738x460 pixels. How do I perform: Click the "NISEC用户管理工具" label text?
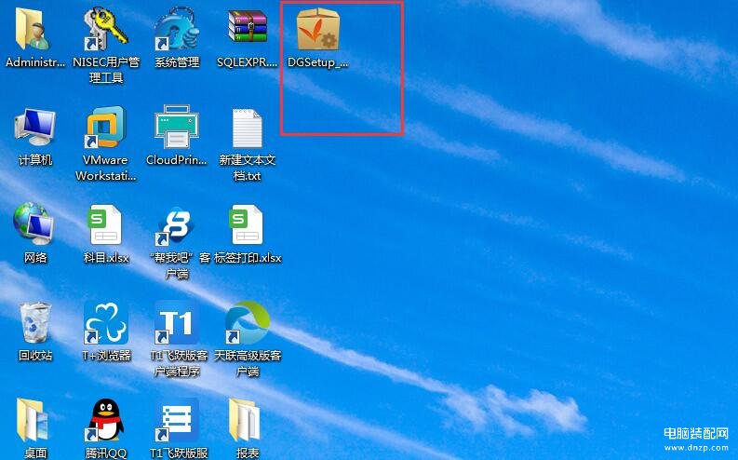pos(106,70)
